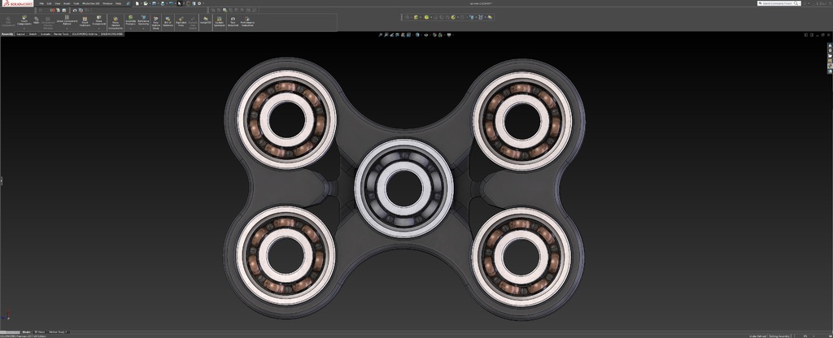Open the File menu
This screenshot has width=833, height=338.
[x=41, y=3]
